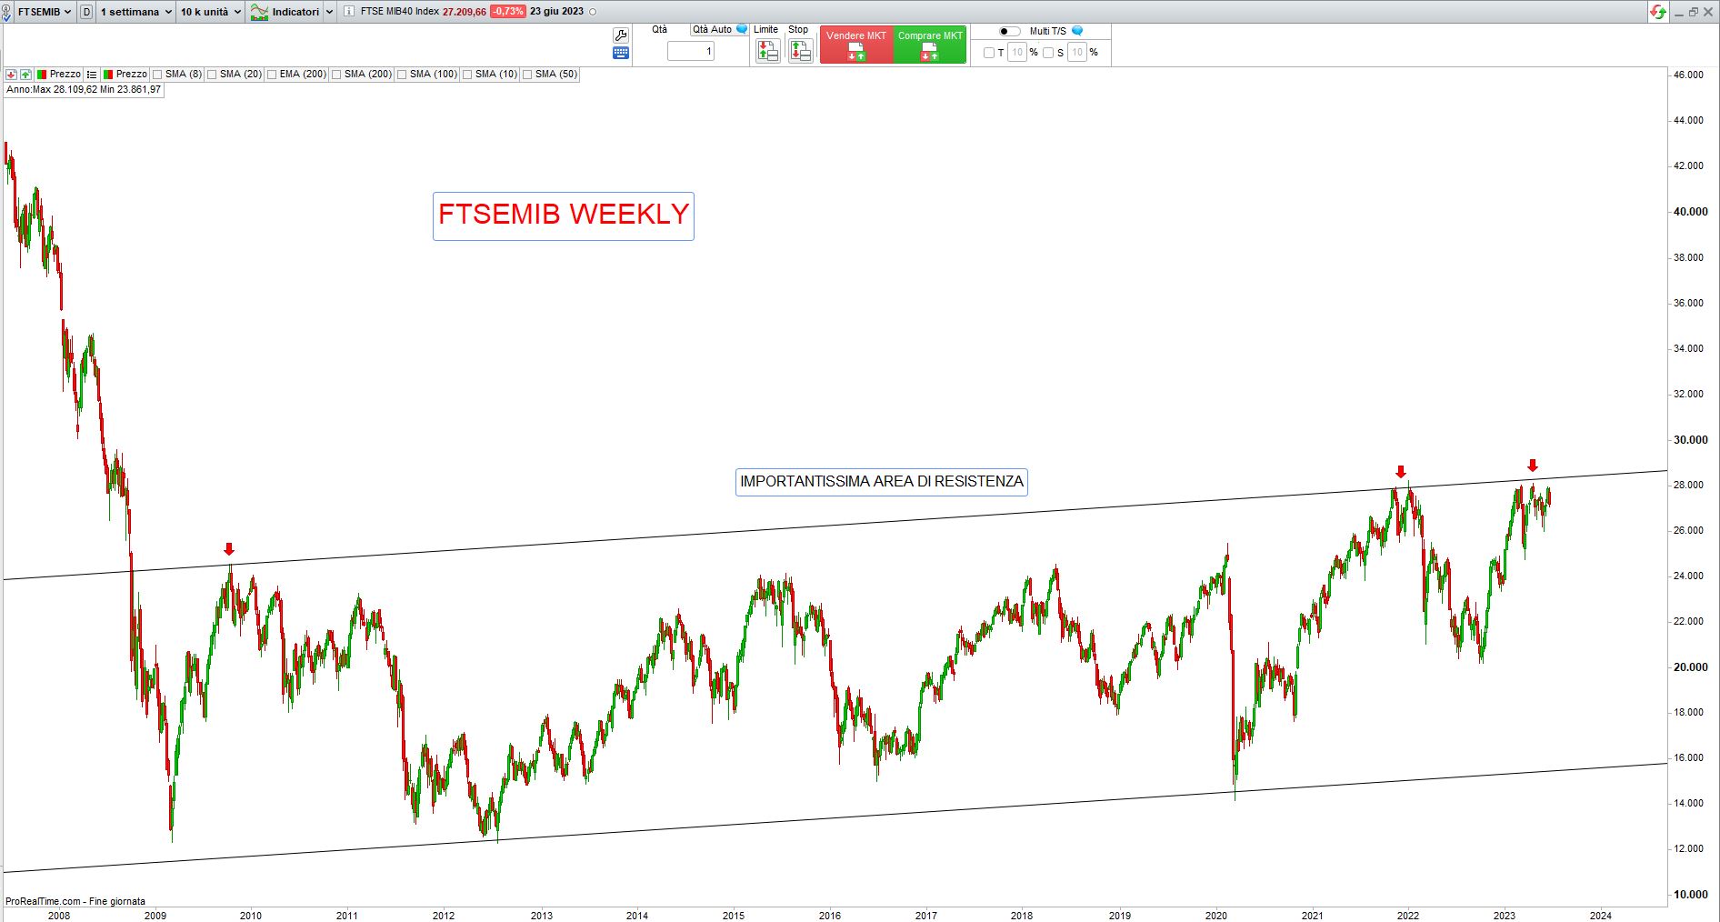Click the Indicatori chart icon
The image size is (1720, 922).
[x=260, y=12]
